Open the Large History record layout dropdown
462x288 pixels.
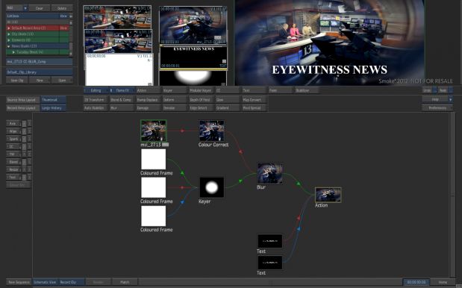click(x=53, y=108)
